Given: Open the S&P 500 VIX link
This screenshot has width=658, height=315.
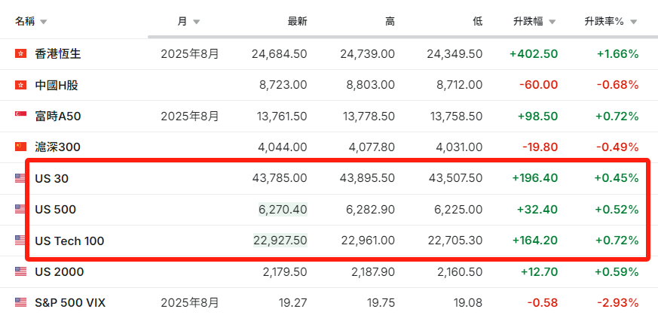Looking at the screenshot, I should (70, 302).
